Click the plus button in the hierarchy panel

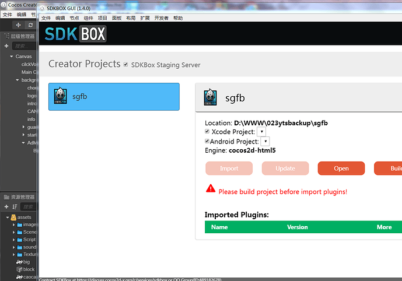[x=6, y=46]
